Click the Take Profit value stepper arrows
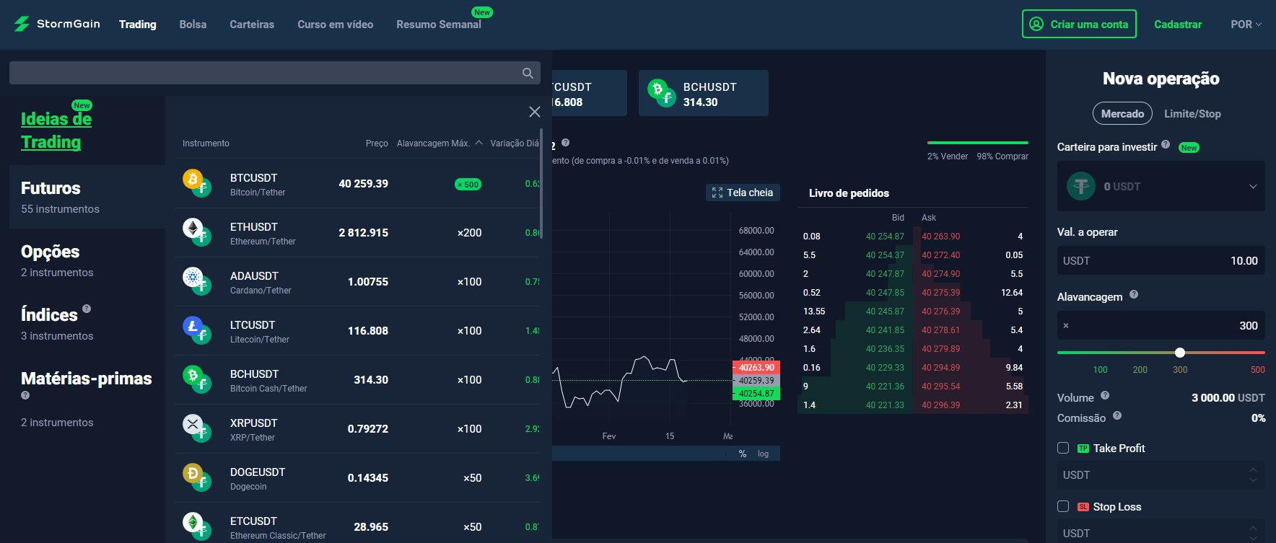The width and height of the screenshot is (1276, 543). click(1253, 474)
